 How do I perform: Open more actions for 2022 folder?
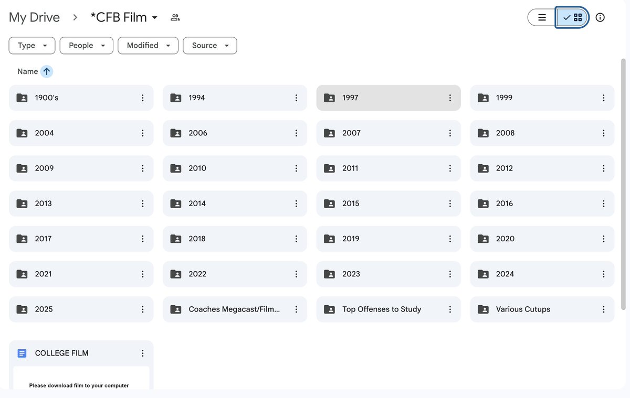pos(296,274)
